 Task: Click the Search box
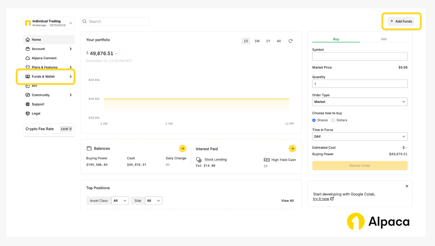pyautogui.click(x=115, y=21)
